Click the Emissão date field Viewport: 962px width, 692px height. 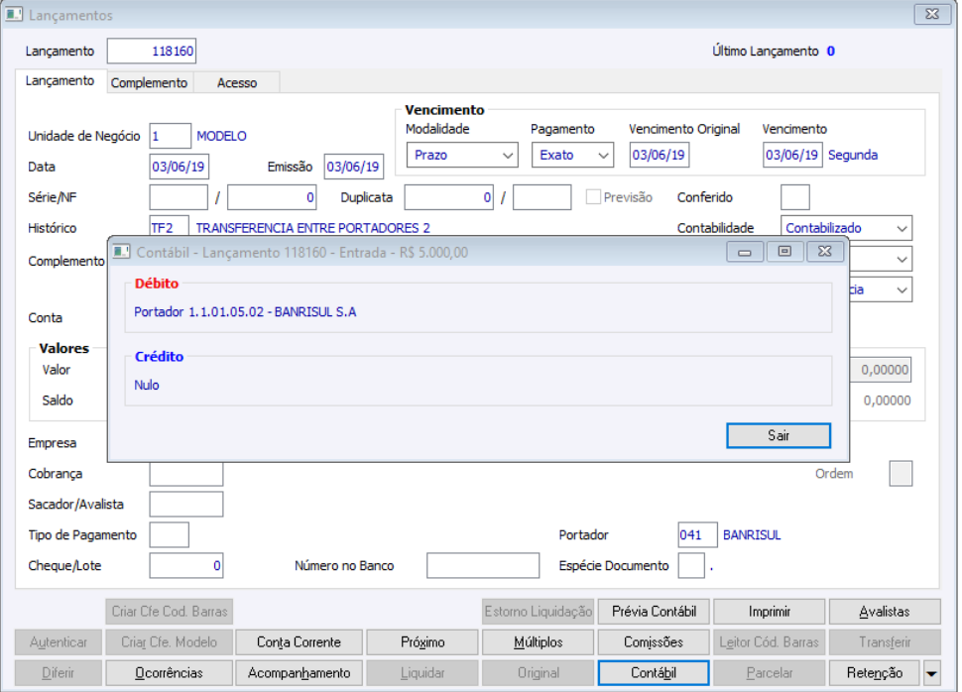(x=353, y=167)
